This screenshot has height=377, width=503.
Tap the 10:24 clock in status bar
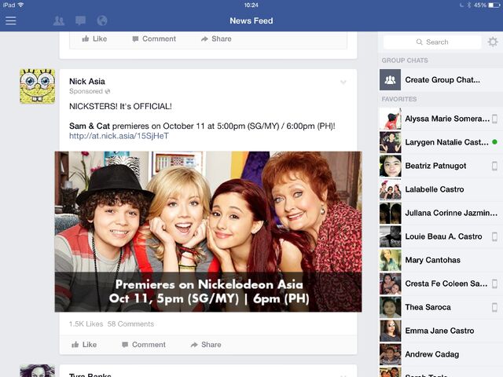tap(251, 5)
